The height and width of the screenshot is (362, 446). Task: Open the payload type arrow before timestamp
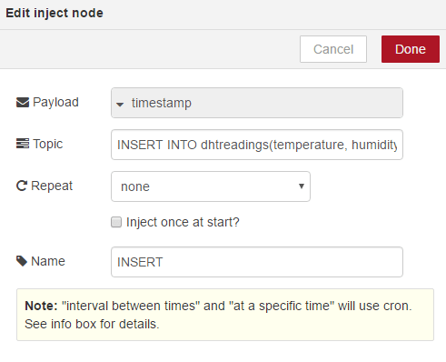120,105
